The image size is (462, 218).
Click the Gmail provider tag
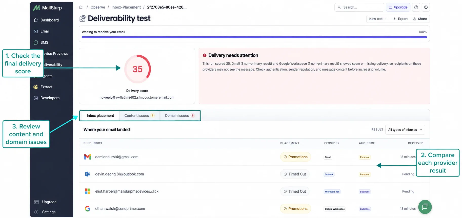coord(328,157)
